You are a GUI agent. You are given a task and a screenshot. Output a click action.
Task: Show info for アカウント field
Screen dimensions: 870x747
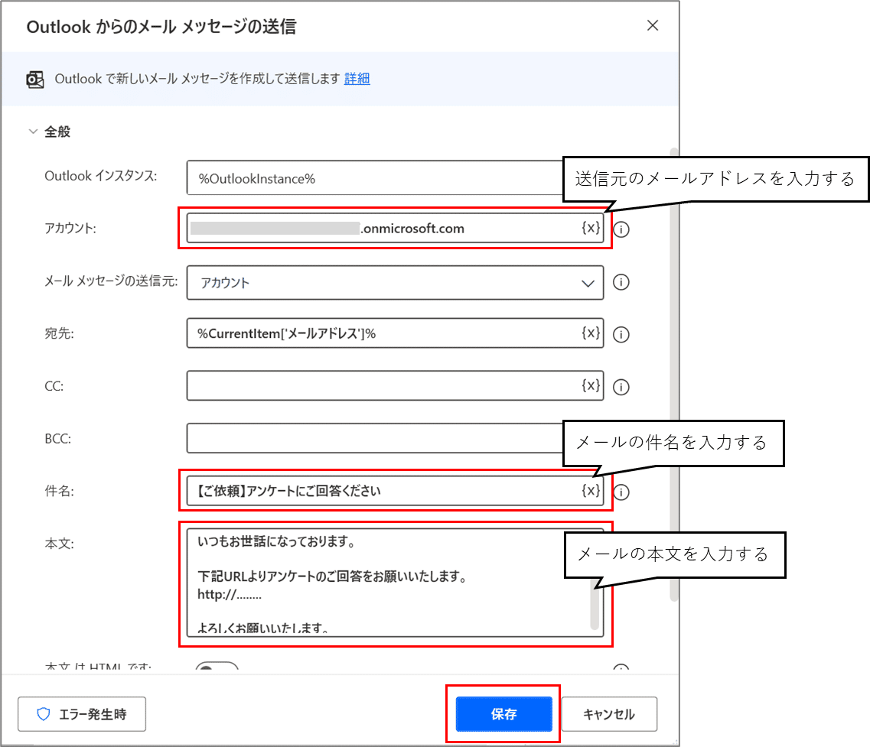coord(621,229)
